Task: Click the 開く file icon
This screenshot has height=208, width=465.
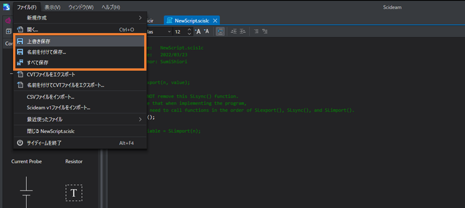Action: pos(20,30)
